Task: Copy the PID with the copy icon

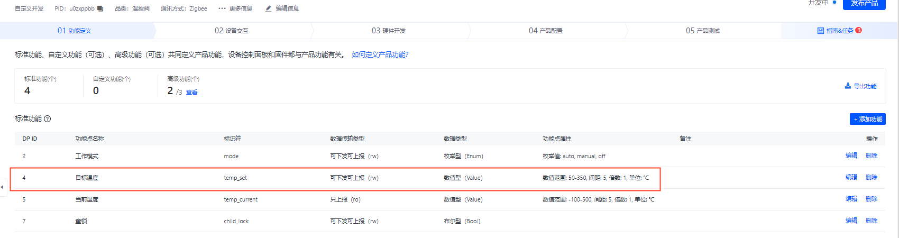Action: (100, 8)
